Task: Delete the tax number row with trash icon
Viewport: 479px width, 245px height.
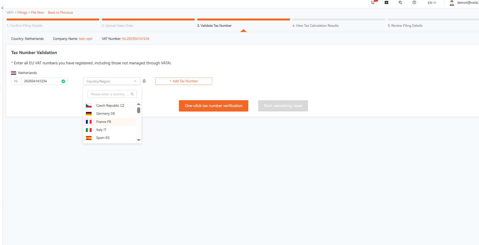Action: (x=144, y=81)
